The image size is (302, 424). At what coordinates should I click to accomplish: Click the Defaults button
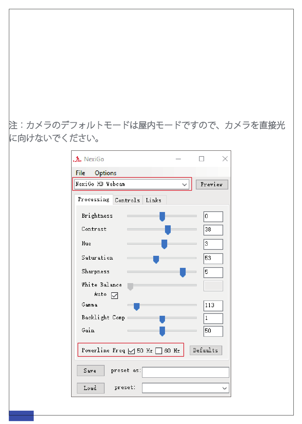pos(206,350)
